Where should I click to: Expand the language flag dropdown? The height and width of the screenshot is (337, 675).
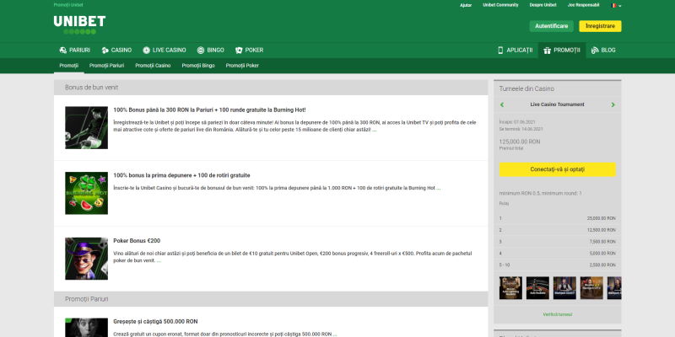(x=616, y=5)
